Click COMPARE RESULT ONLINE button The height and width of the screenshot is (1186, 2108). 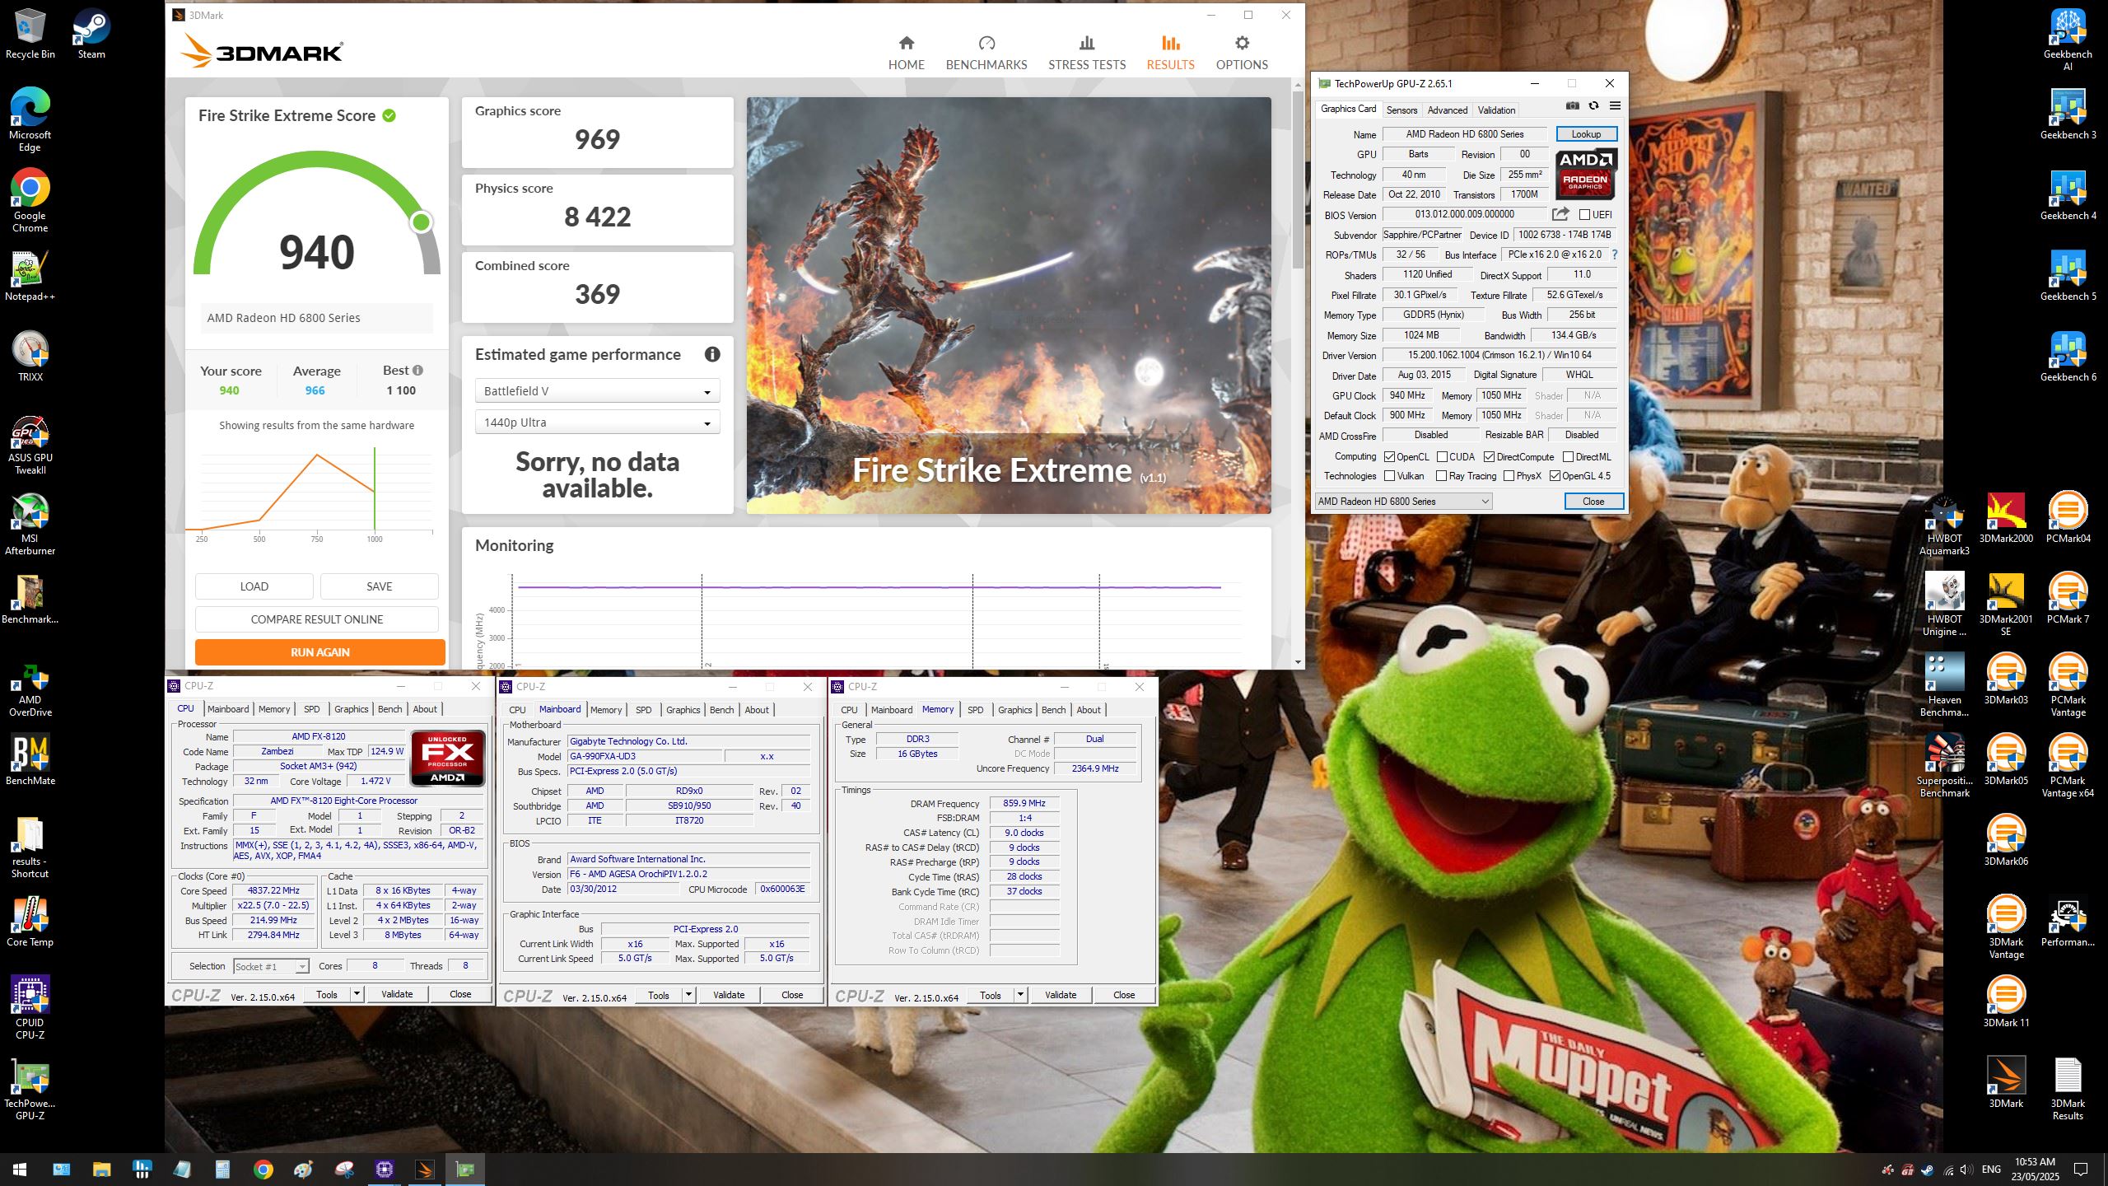click(316, 619)
